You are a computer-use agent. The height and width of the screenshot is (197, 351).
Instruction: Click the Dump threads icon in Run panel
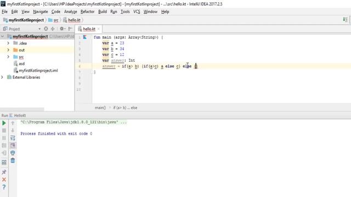click(4, 146)
